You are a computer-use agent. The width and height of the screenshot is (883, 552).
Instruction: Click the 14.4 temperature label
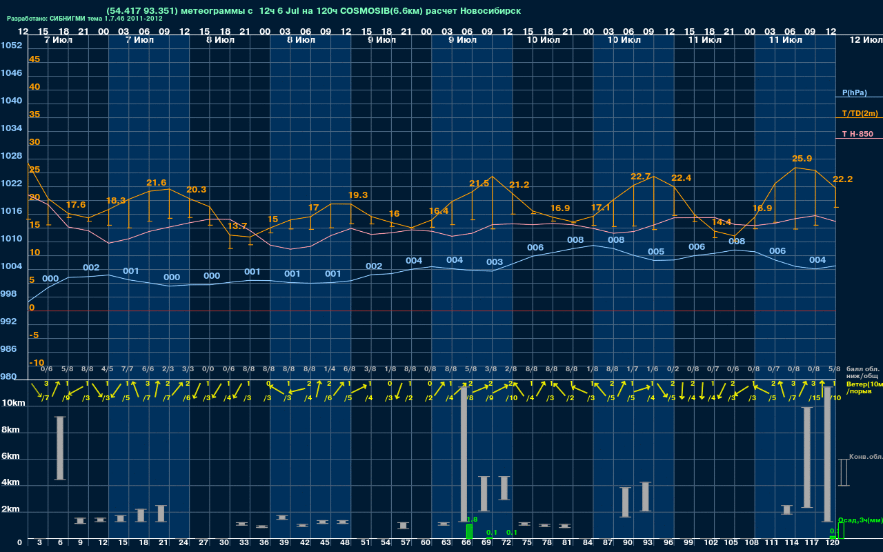[x=722, y=222]
